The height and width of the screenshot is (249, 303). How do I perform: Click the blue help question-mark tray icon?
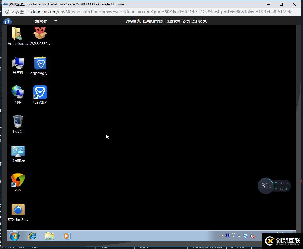coord(227,235)
